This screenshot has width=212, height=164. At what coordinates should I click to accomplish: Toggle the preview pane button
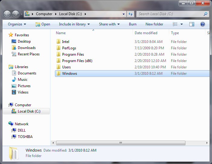pyautogui.click(x=192, y=24)
